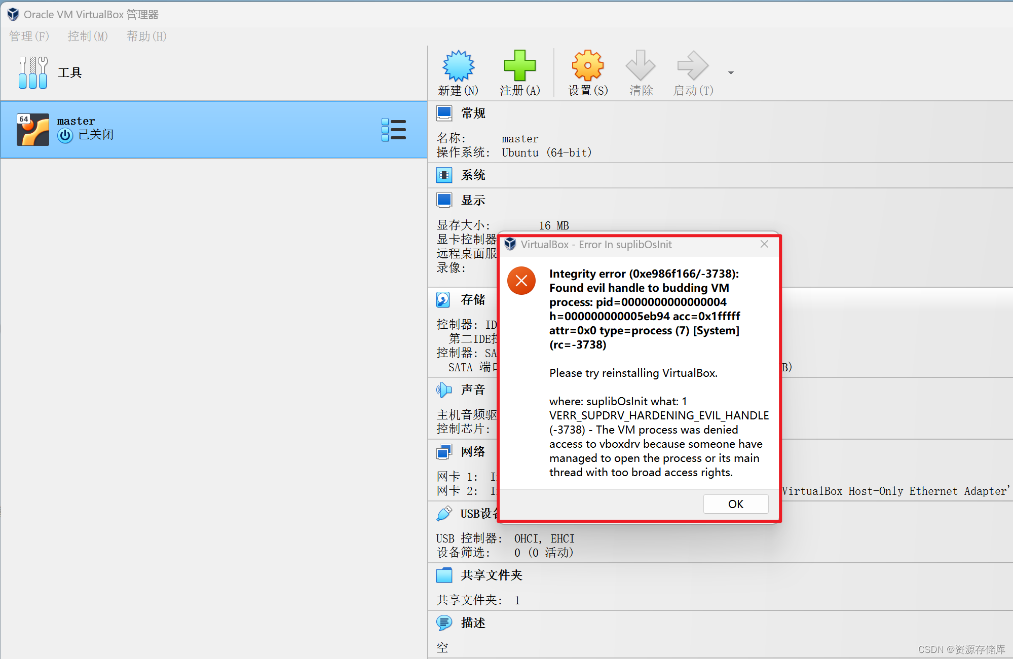Click the System (系统) chip icon
The image size is (1013, 659).
click(444, 175)
